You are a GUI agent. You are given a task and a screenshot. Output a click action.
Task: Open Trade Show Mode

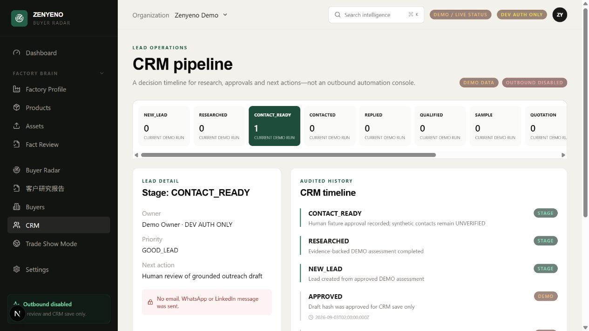tap(59, 244)
